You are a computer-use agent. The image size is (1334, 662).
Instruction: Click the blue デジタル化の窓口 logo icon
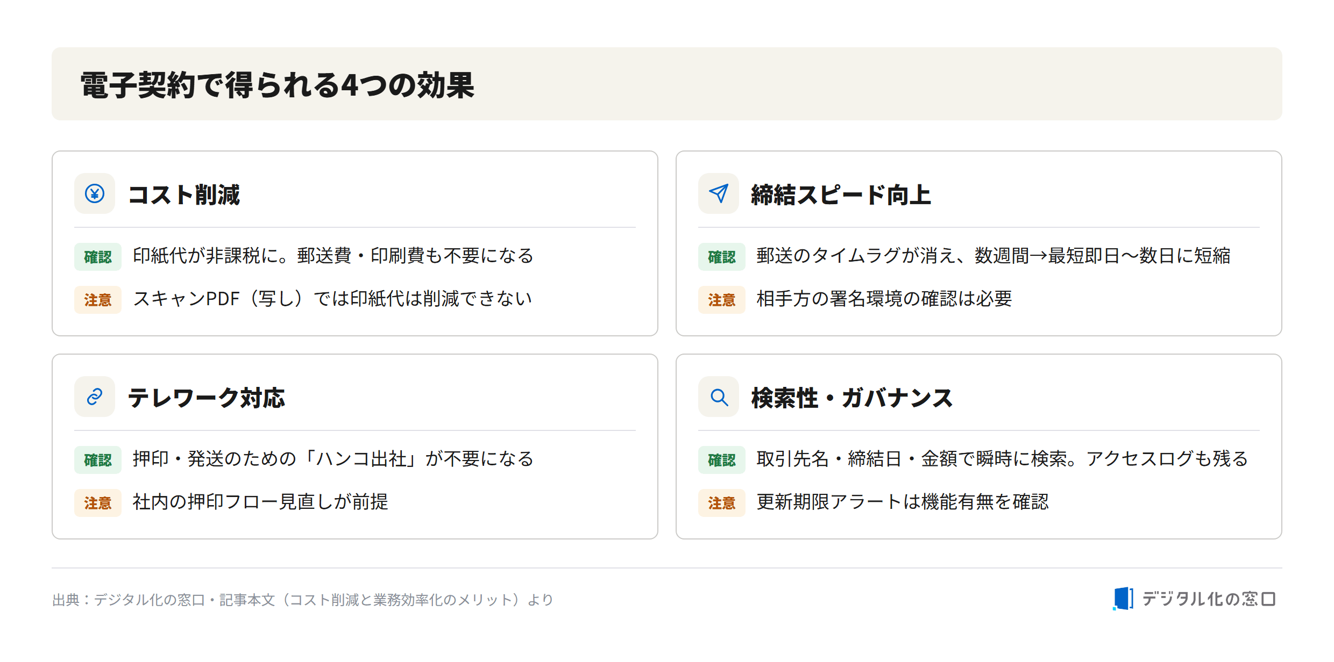pyautogui.click(x=1123, y=599)
